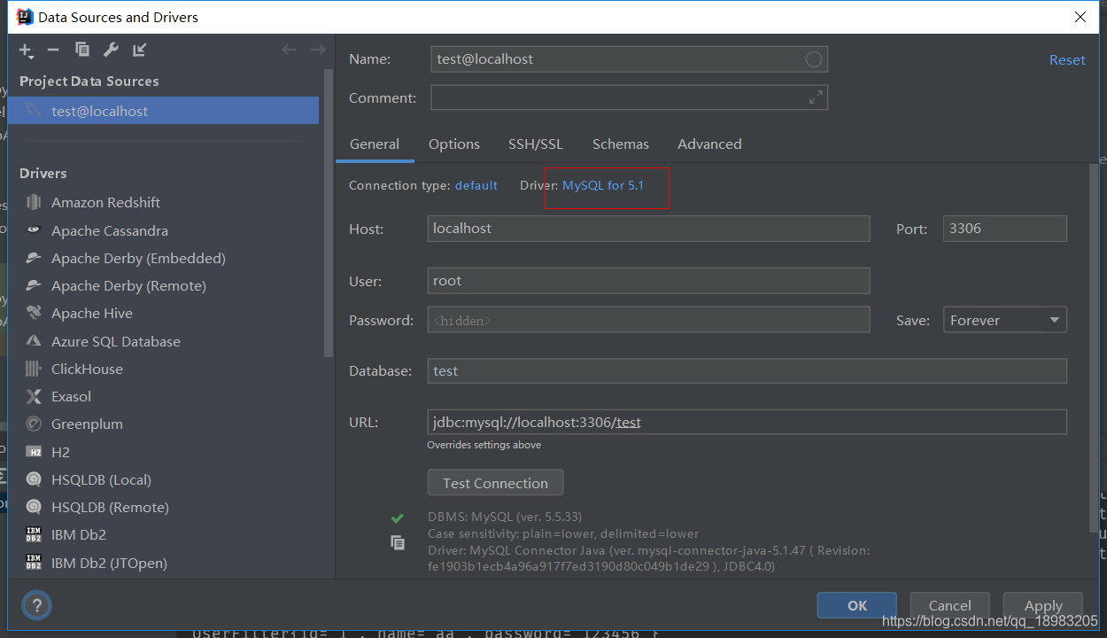This screenshot has height=638, width=1107.
Task: Click the Test Connection button
Action: (x=496, y=483)
